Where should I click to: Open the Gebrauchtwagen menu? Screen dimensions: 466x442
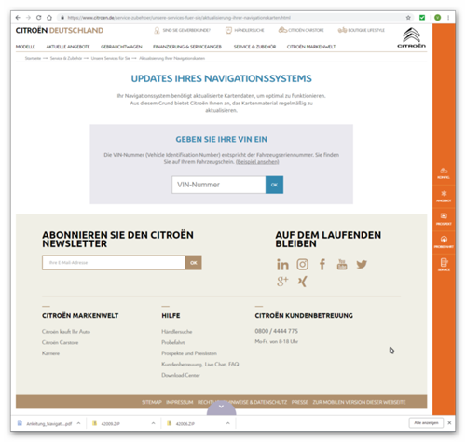121,47
